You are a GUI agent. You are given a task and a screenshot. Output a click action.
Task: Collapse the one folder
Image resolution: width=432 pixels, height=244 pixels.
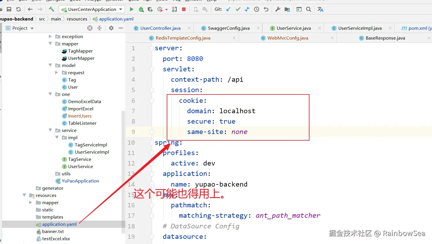click(x=50, y=94)
